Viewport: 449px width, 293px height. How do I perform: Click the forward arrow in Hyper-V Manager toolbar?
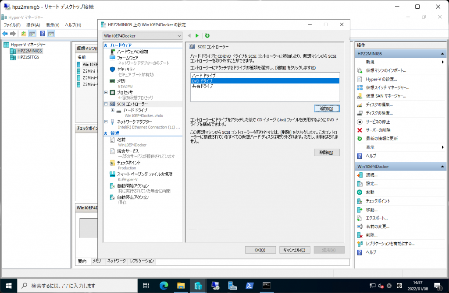click(x=13, y=34)
